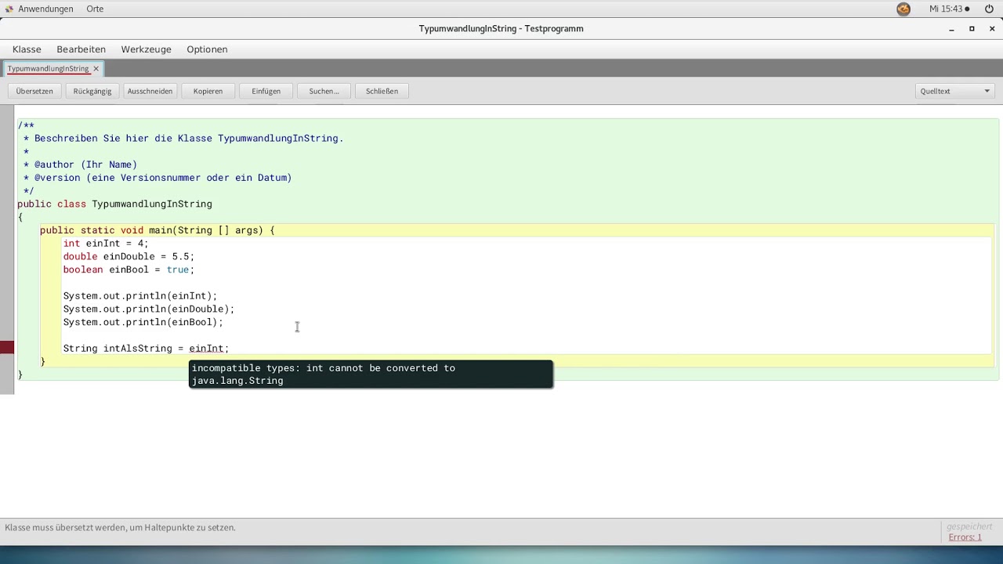Click the Einfügen button
The image size is (1003, 564).
(266, 91)
